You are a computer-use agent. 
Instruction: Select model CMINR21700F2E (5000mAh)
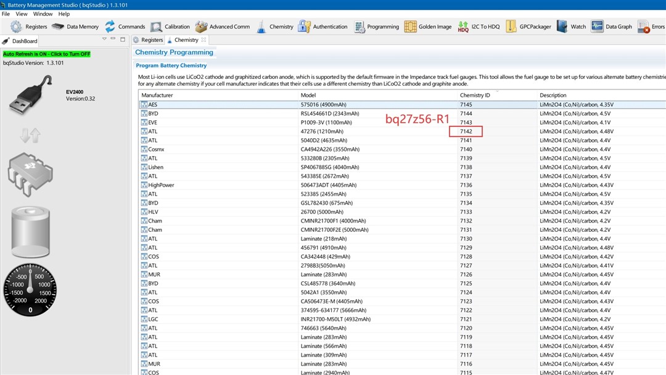[x=334, y=230]
